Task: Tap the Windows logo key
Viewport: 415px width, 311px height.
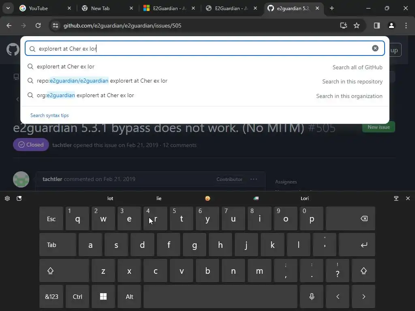Action: [103, 296]
